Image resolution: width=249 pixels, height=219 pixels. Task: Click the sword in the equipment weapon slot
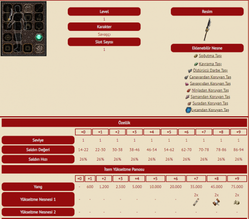pyautogui.click(x=10, y=15)
